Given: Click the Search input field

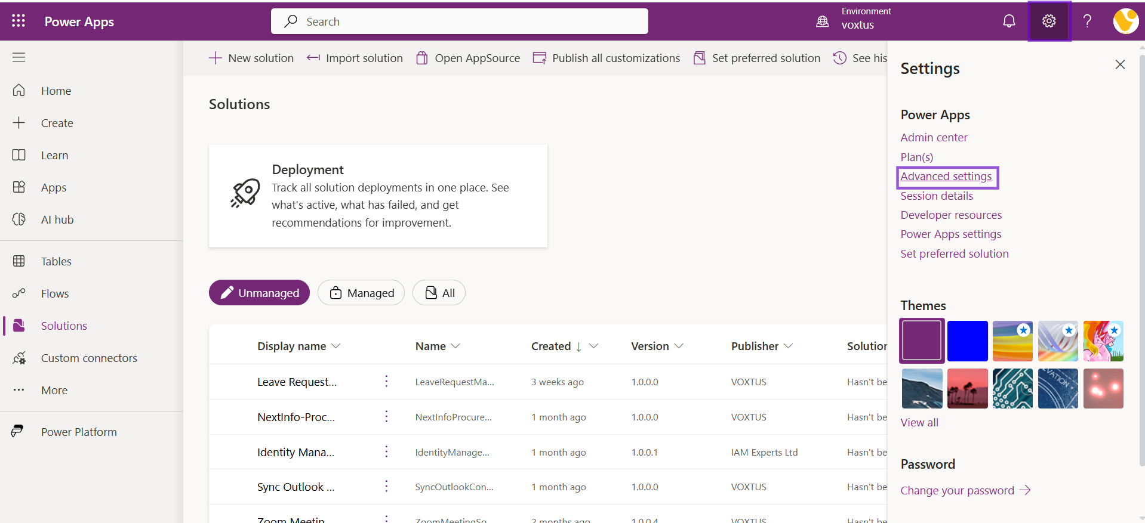Looking at the screenshot, I should pyautogui.click(x=459, y=21).
